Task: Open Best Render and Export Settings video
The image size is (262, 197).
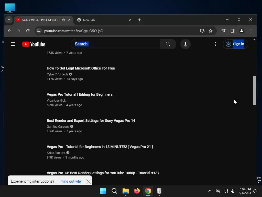Action: 91,121
